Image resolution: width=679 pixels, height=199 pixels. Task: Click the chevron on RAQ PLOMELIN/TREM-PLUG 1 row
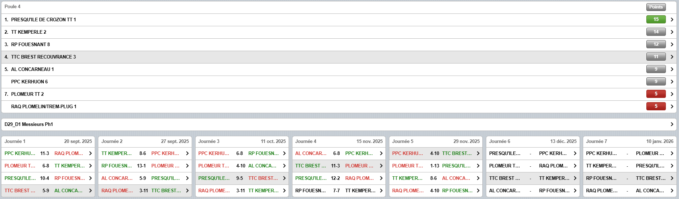coord(672,106)
